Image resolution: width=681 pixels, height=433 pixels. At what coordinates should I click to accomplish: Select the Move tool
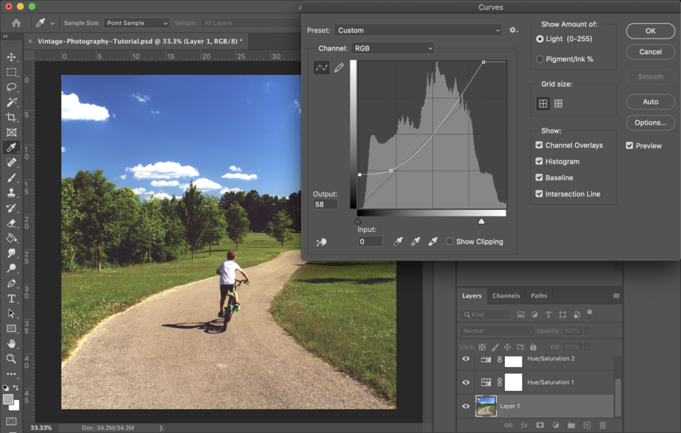11,57
